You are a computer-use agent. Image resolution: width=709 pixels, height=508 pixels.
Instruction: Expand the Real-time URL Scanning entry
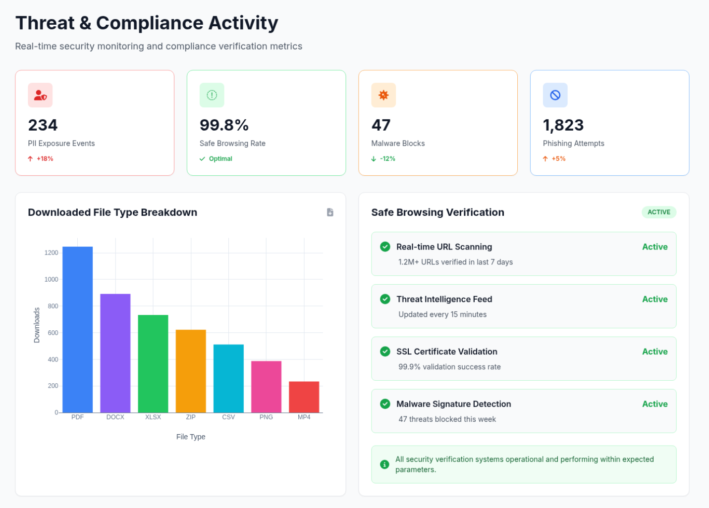tap(523, 254)
